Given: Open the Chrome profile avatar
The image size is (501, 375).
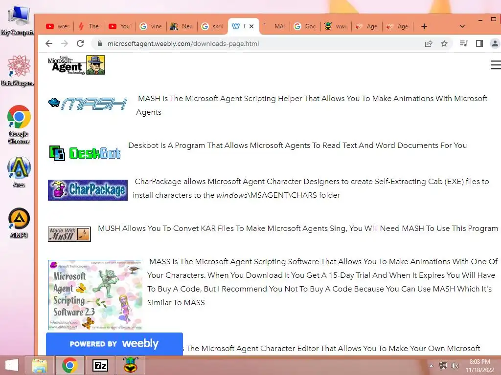Looking at the screenshot, I should click(495, 43).
